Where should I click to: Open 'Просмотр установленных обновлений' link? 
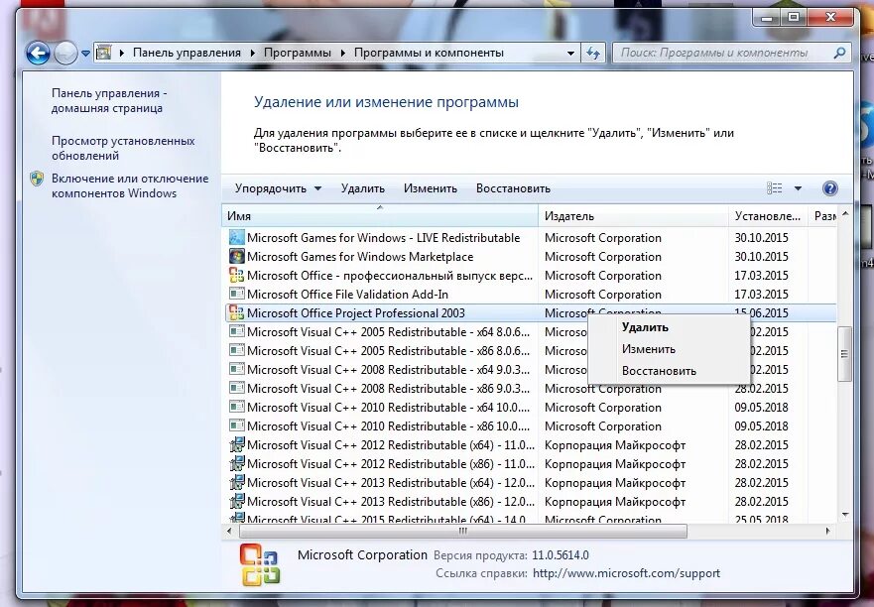coord(123,148)
